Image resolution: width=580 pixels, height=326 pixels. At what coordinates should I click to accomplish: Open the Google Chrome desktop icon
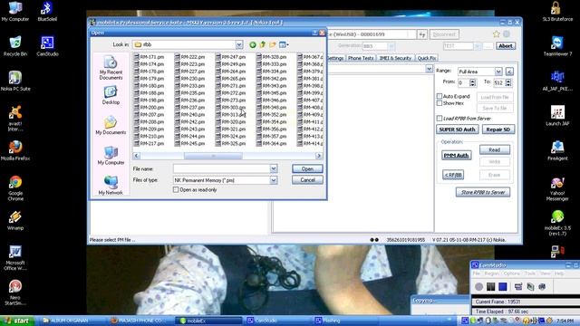(15, 187)
